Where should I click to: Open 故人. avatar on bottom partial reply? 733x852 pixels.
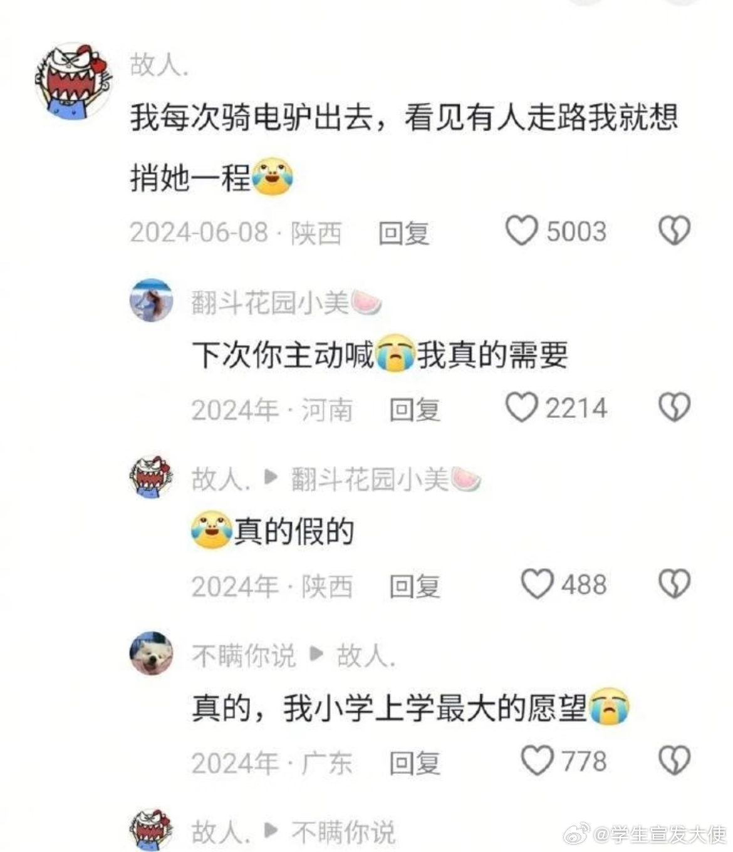tap(151, 829)
